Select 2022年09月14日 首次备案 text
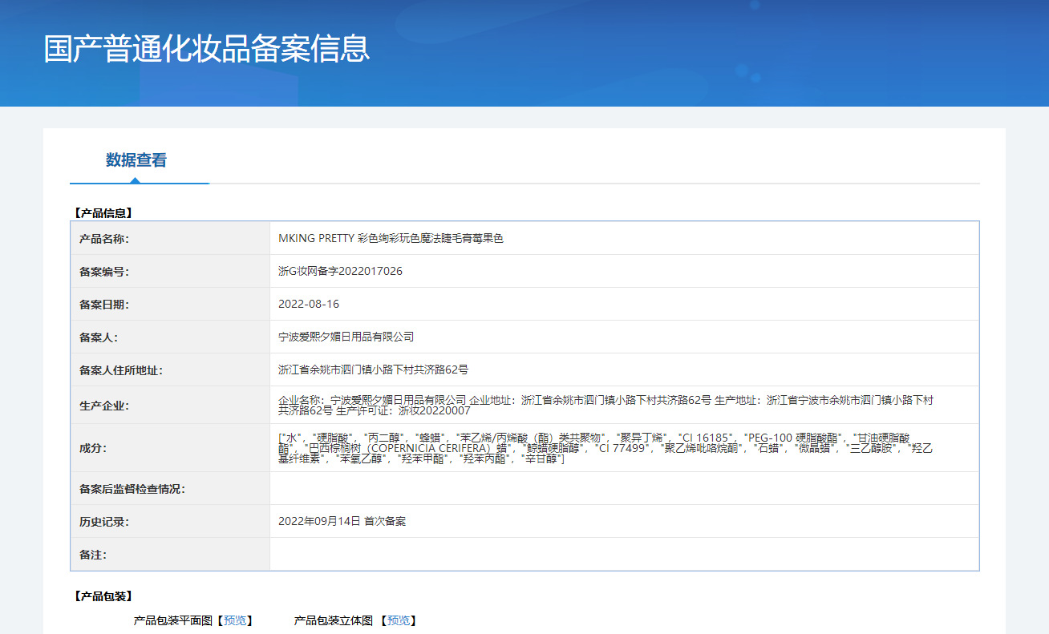Screen dimensions: 1049x634 pyautogui.click(x=342, y=521)
